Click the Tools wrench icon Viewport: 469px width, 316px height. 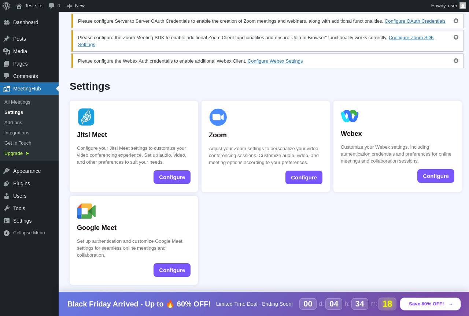click(7, 208)
